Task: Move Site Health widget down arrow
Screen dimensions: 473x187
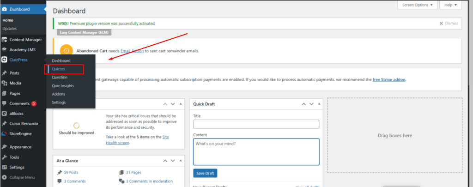Action: (173, 104)
